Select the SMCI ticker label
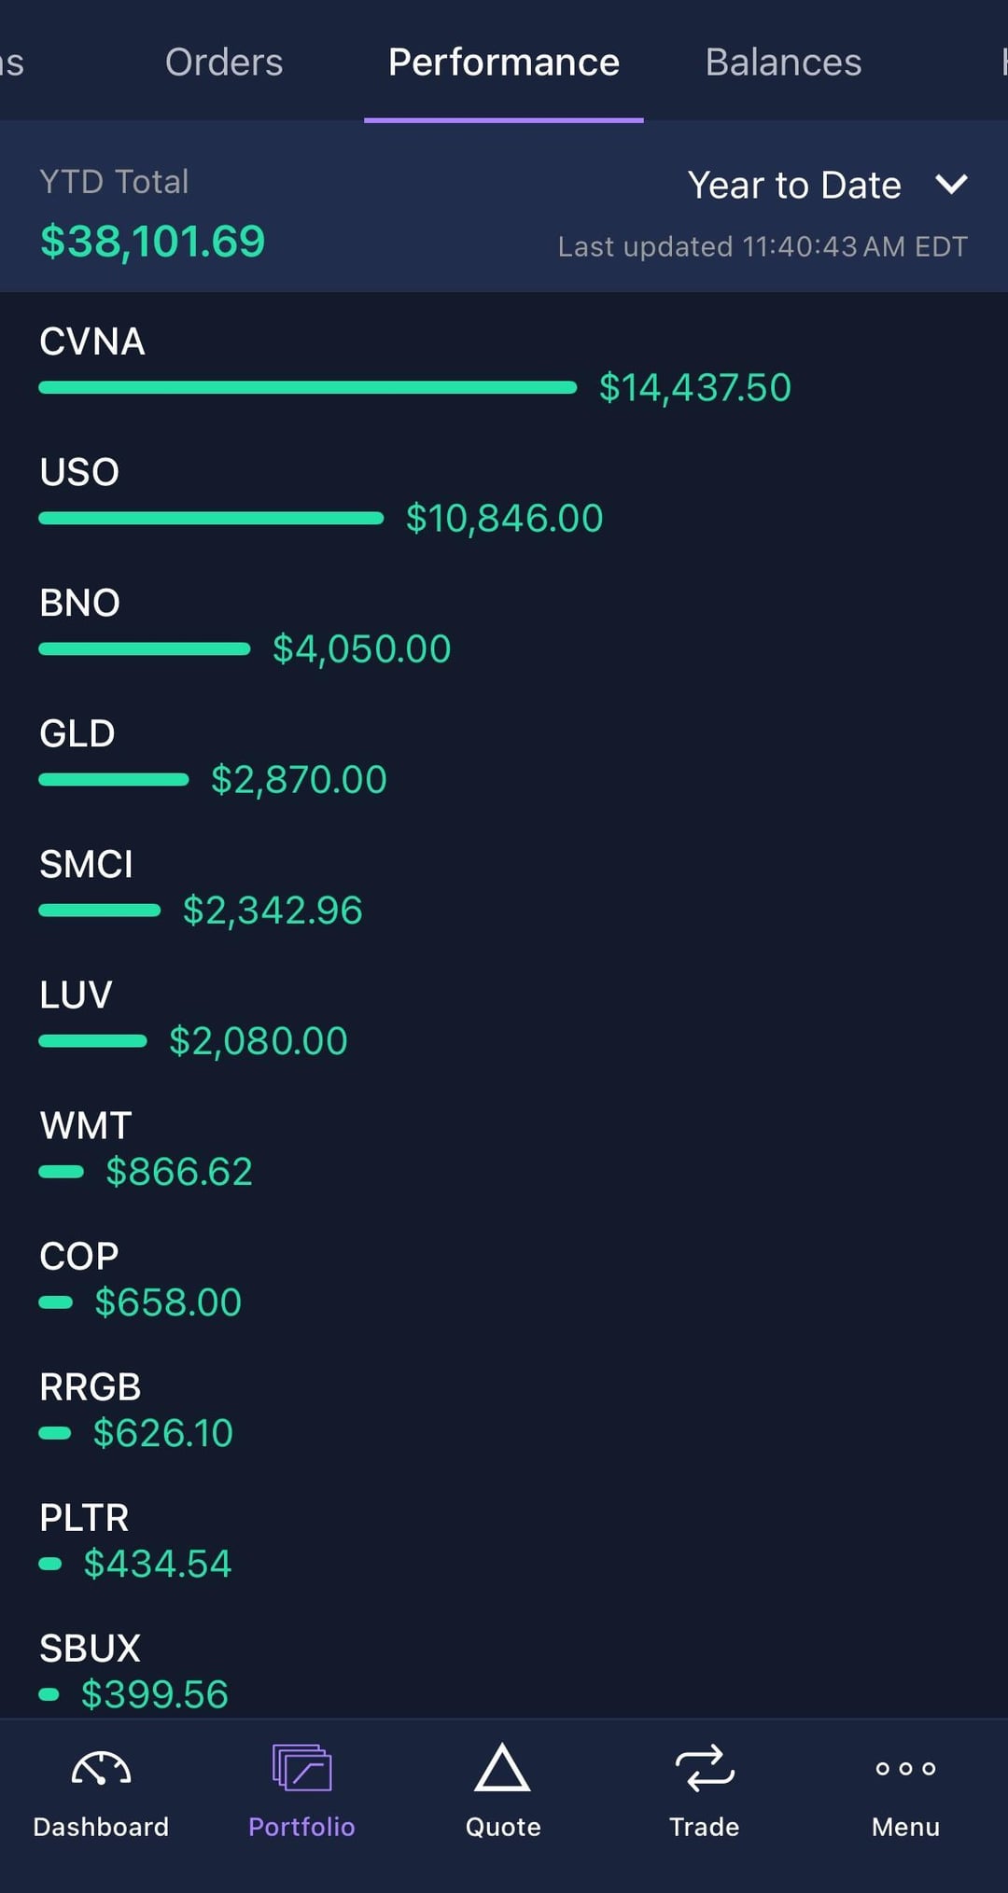Viewport: 1008px width, 1893px height. point(86,864)
